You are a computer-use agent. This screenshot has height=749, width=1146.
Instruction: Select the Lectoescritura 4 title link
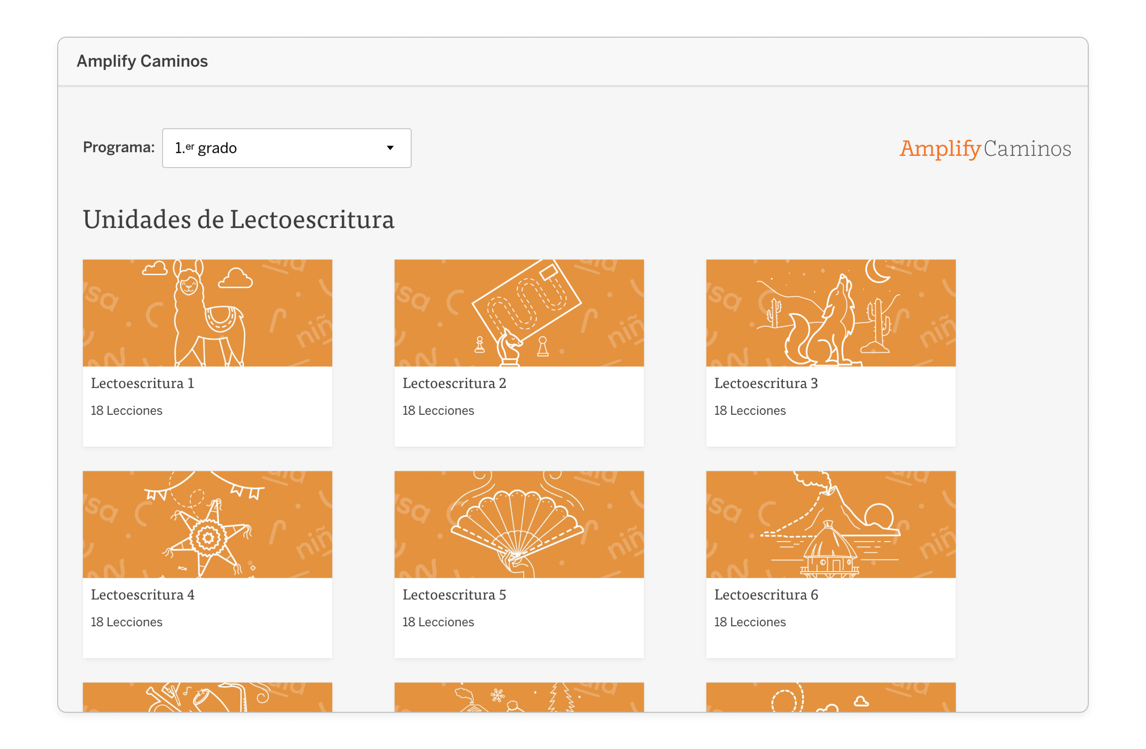142,595
